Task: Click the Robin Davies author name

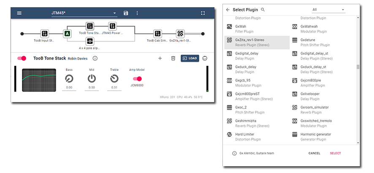Action: tap(78, 59)
